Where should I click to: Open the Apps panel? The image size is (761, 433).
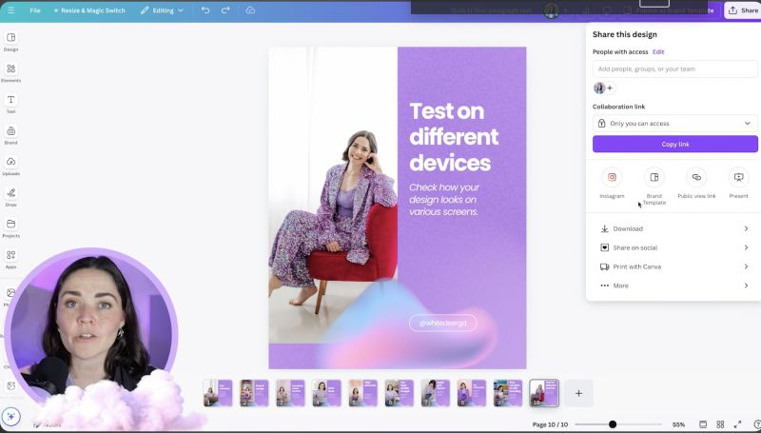(x=10, y=259)
